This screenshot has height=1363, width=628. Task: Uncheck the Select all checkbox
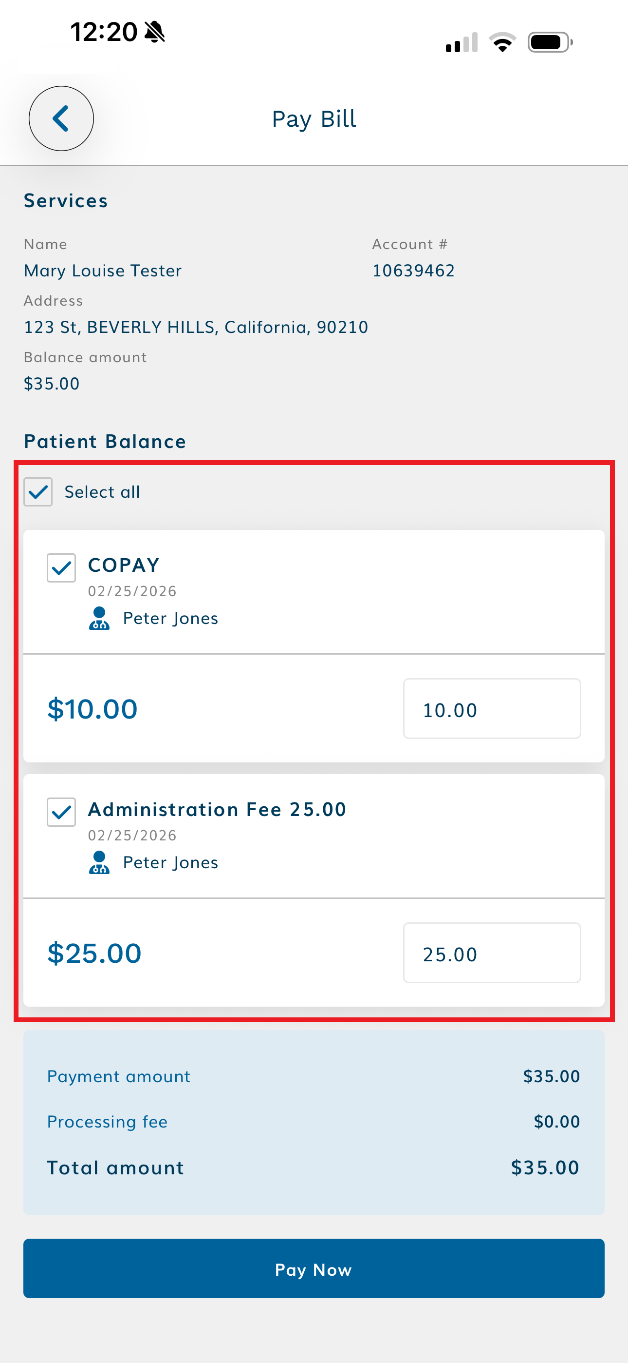[38, 492]
